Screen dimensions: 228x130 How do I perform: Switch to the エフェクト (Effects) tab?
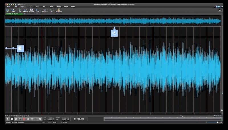(30, 7)
